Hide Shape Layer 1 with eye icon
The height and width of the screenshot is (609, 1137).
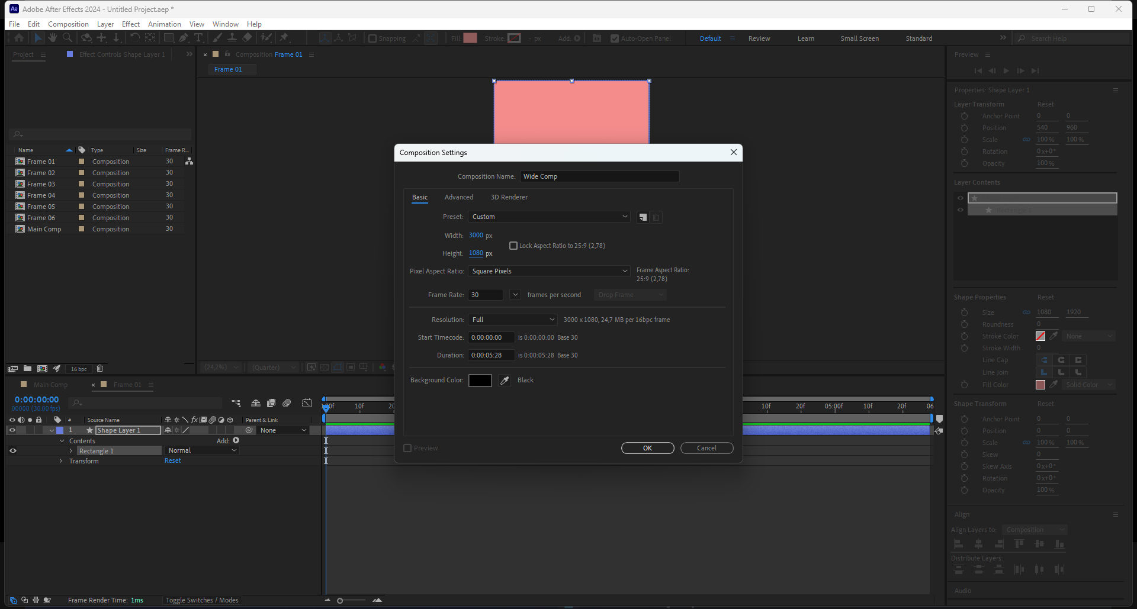[x=12, y=430]
